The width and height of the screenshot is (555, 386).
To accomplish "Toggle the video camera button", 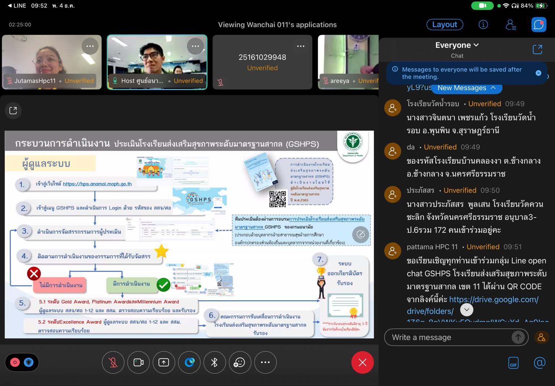I will tap(138, 362).
